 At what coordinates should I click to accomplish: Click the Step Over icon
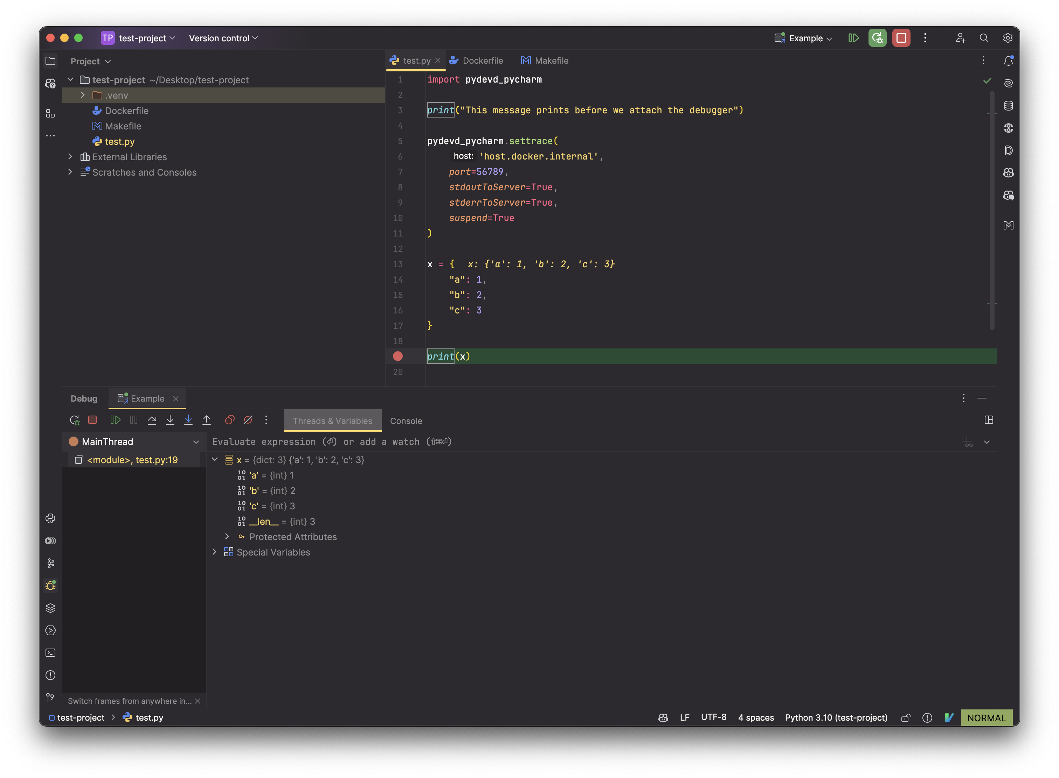coord(152,420)
